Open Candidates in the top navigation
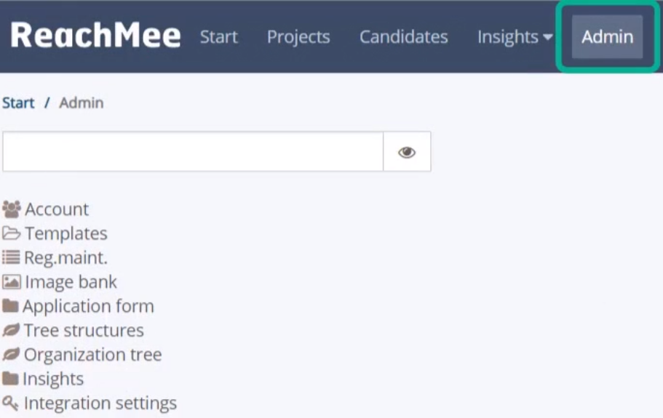Viewport: 663px width, 418px height. [x=403, y=37]
